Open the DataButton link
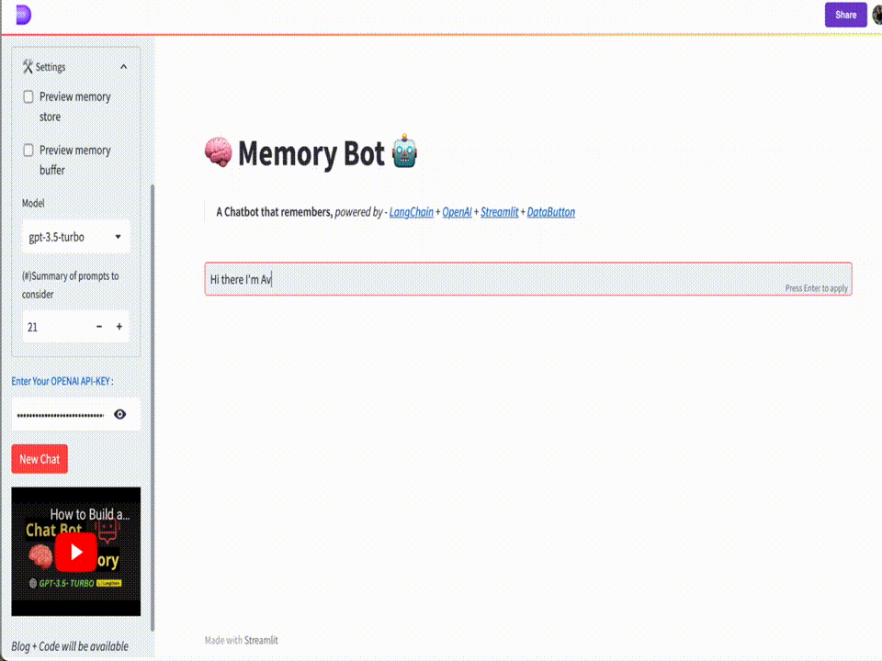The height and width of the screenshot is (661, 882). coord(550,212)
